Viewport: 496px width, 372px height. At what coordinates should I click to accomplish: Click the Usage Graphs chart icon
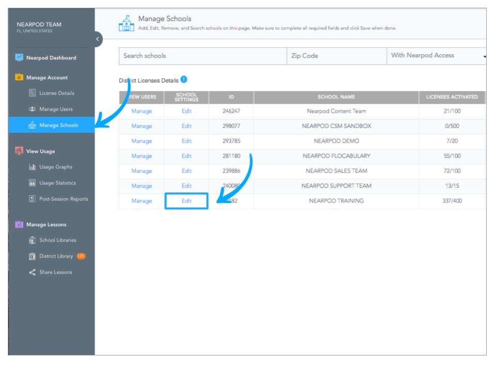point(31,166)
